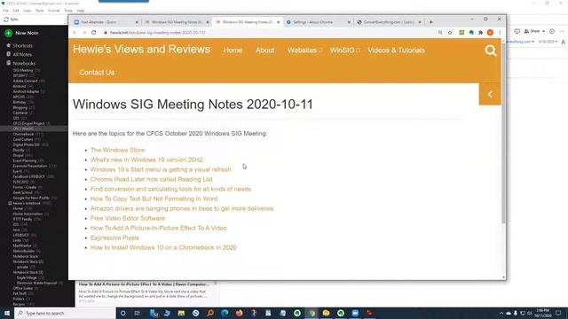The height and width of the screenshot is (319, 568).
Task: Open the Evernote Format menu
Action: point(53,11)
